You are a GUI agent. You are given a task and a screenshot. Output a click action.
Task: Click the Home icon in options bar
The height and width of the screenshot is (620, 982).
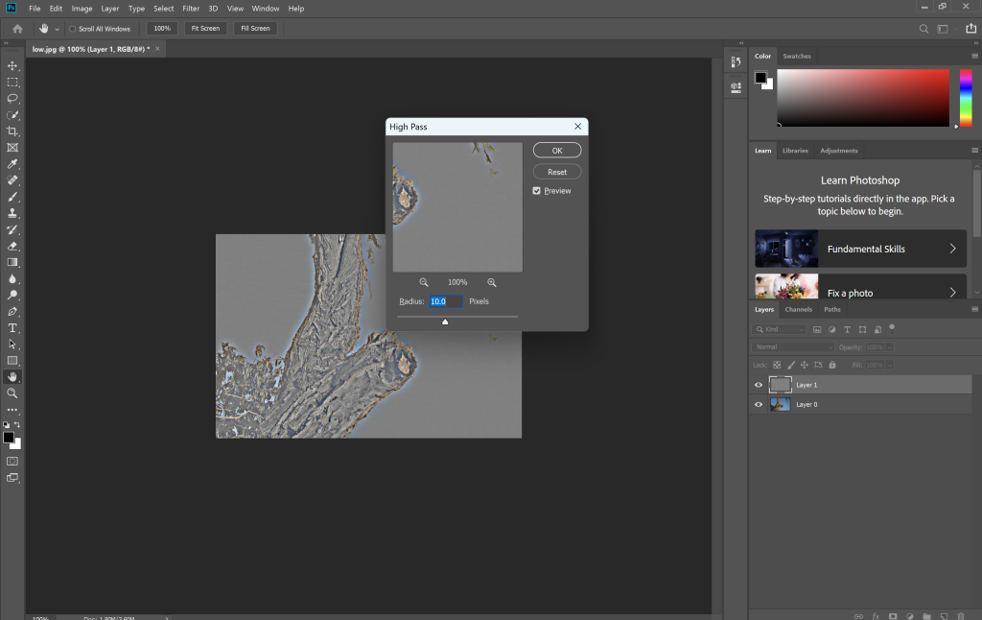(x=17, y=28)
